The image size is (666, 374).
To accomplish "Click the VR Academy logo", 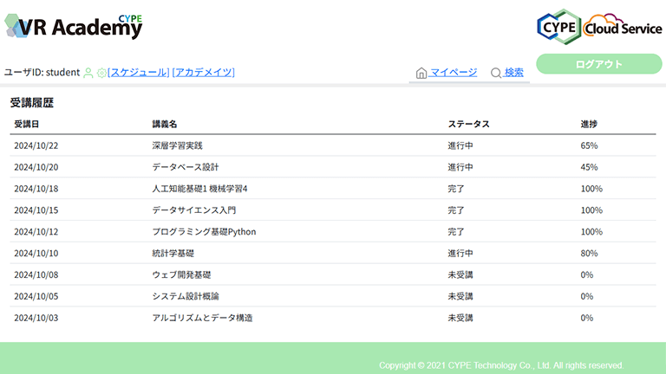I will tap(74, 26).
